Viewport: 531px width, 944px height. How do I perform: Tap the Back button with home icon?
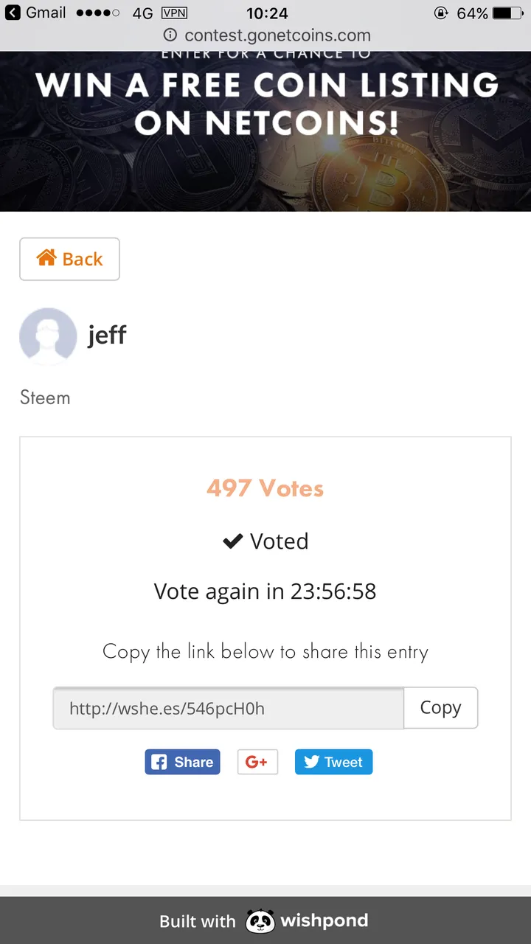(x=69, y=259)
